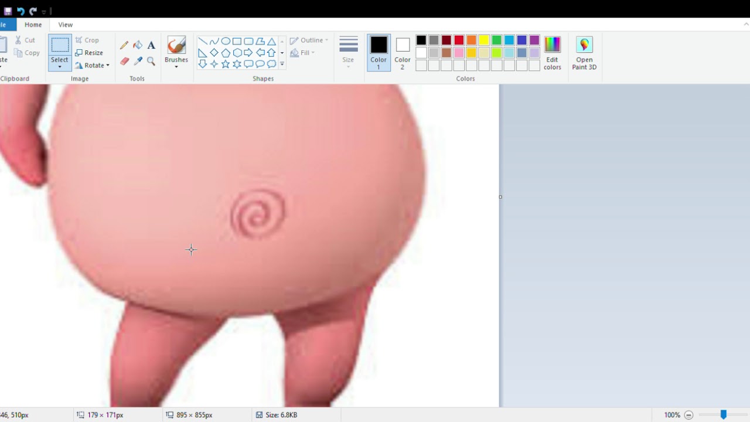This screenshot has height=422, width=750.
Task: Choose the Cloud callout shape
Action: [x=271, y=64]
